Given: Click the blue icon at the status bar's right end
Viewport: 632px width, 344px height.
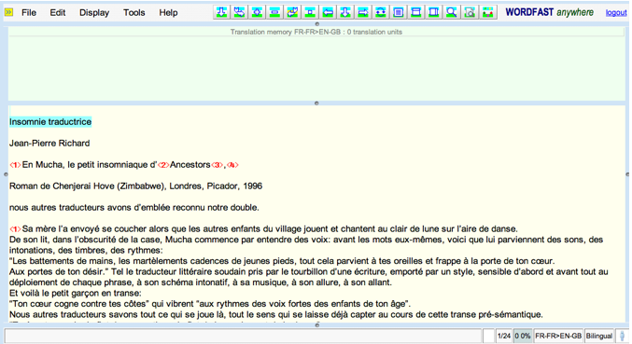Looking at the screenshot, I should coord(623,336).
